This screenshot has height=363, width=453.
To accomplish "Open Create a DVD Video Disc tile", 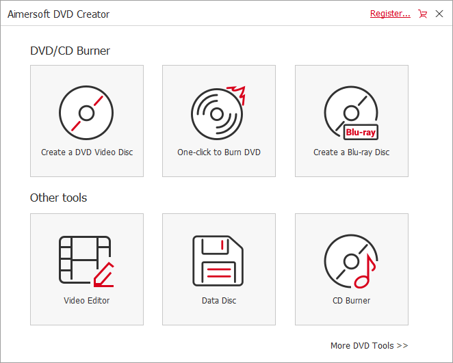I will point(87,121).
